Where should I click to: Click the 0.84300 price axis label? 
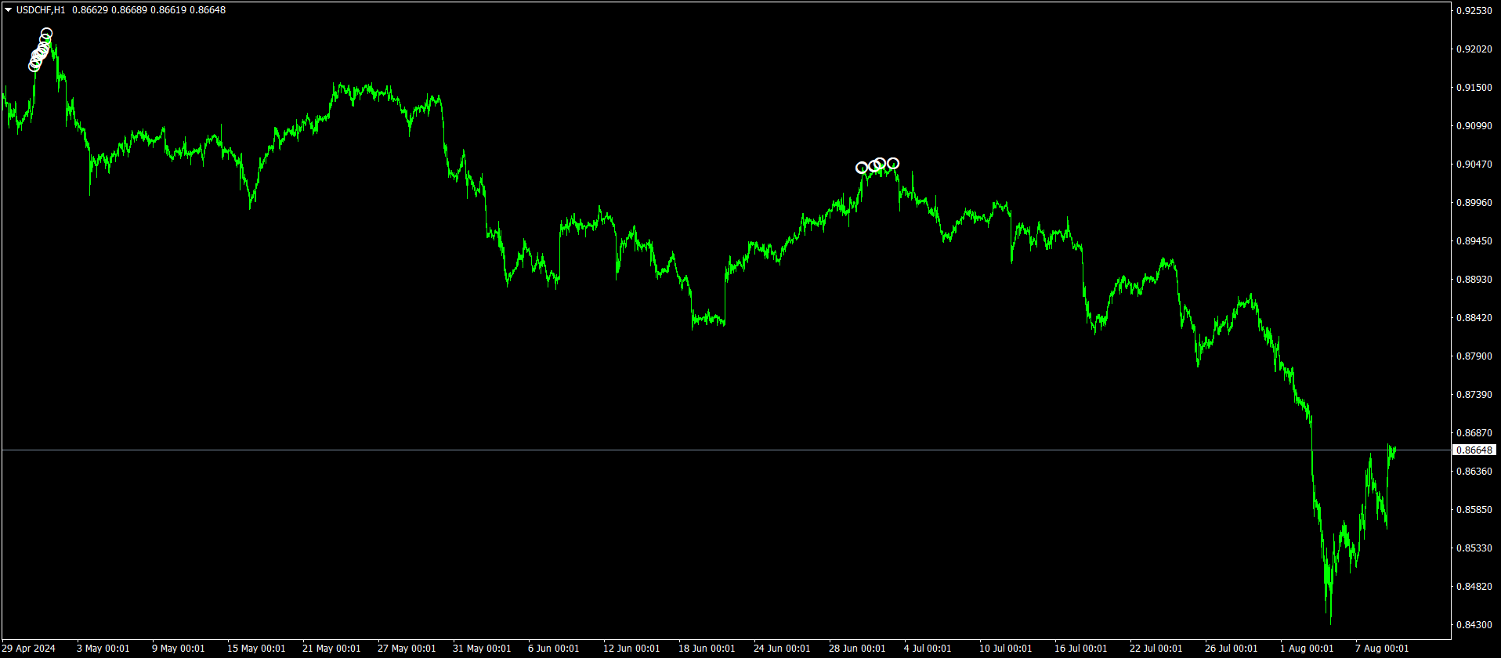[1474, 625]
